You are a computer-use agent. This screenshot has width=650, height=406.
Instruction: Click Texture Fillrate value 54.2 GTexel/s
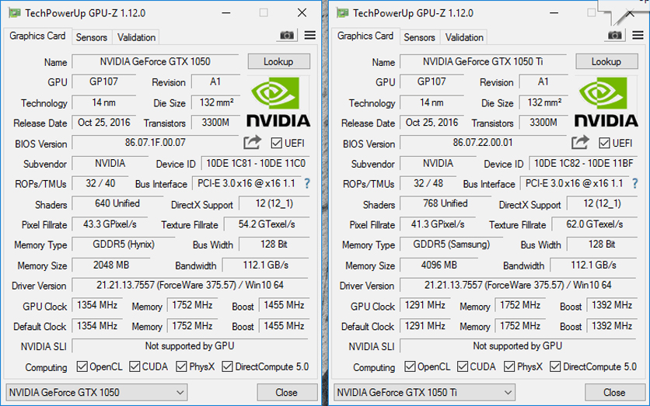pos(267,224)
